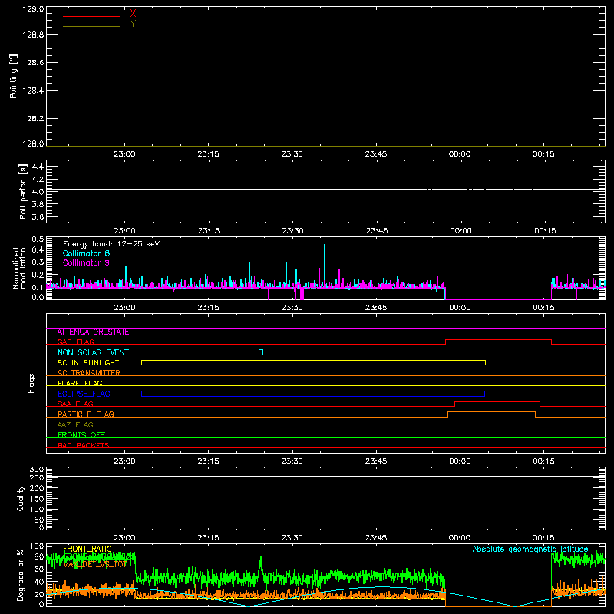
Task: Click the 128.4 tick label
Action: coord(33,91)
